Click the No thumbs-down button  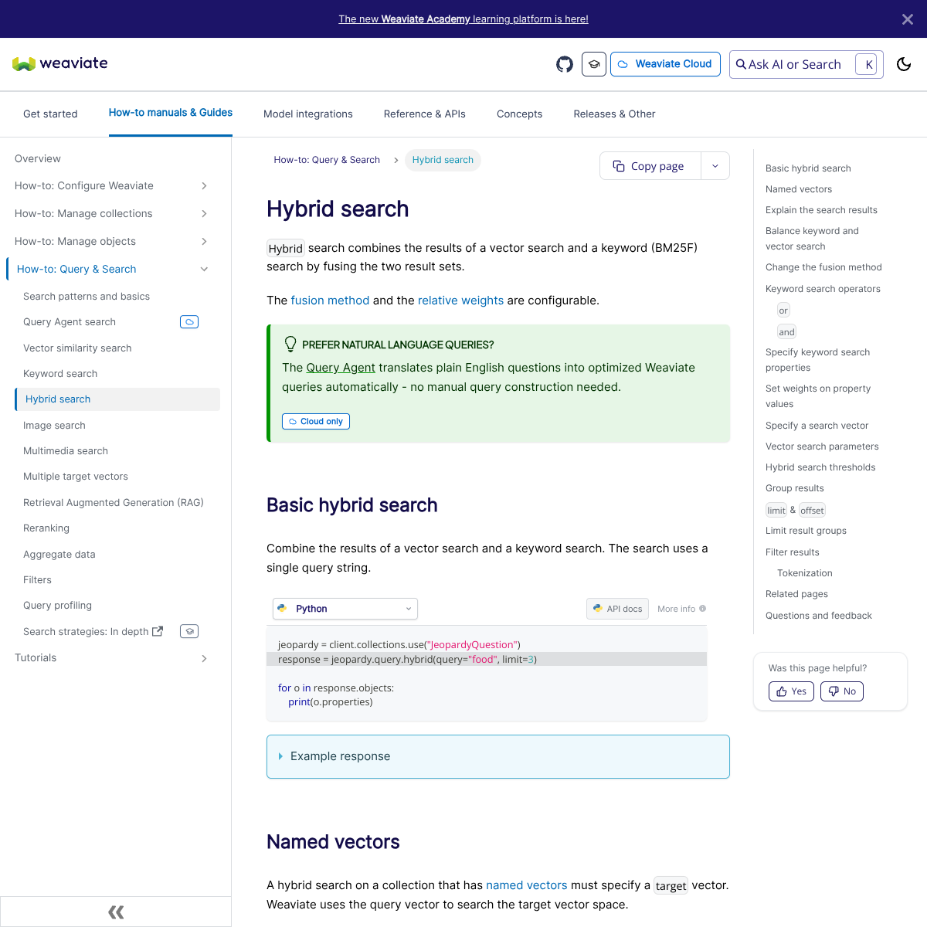[842, 691]
